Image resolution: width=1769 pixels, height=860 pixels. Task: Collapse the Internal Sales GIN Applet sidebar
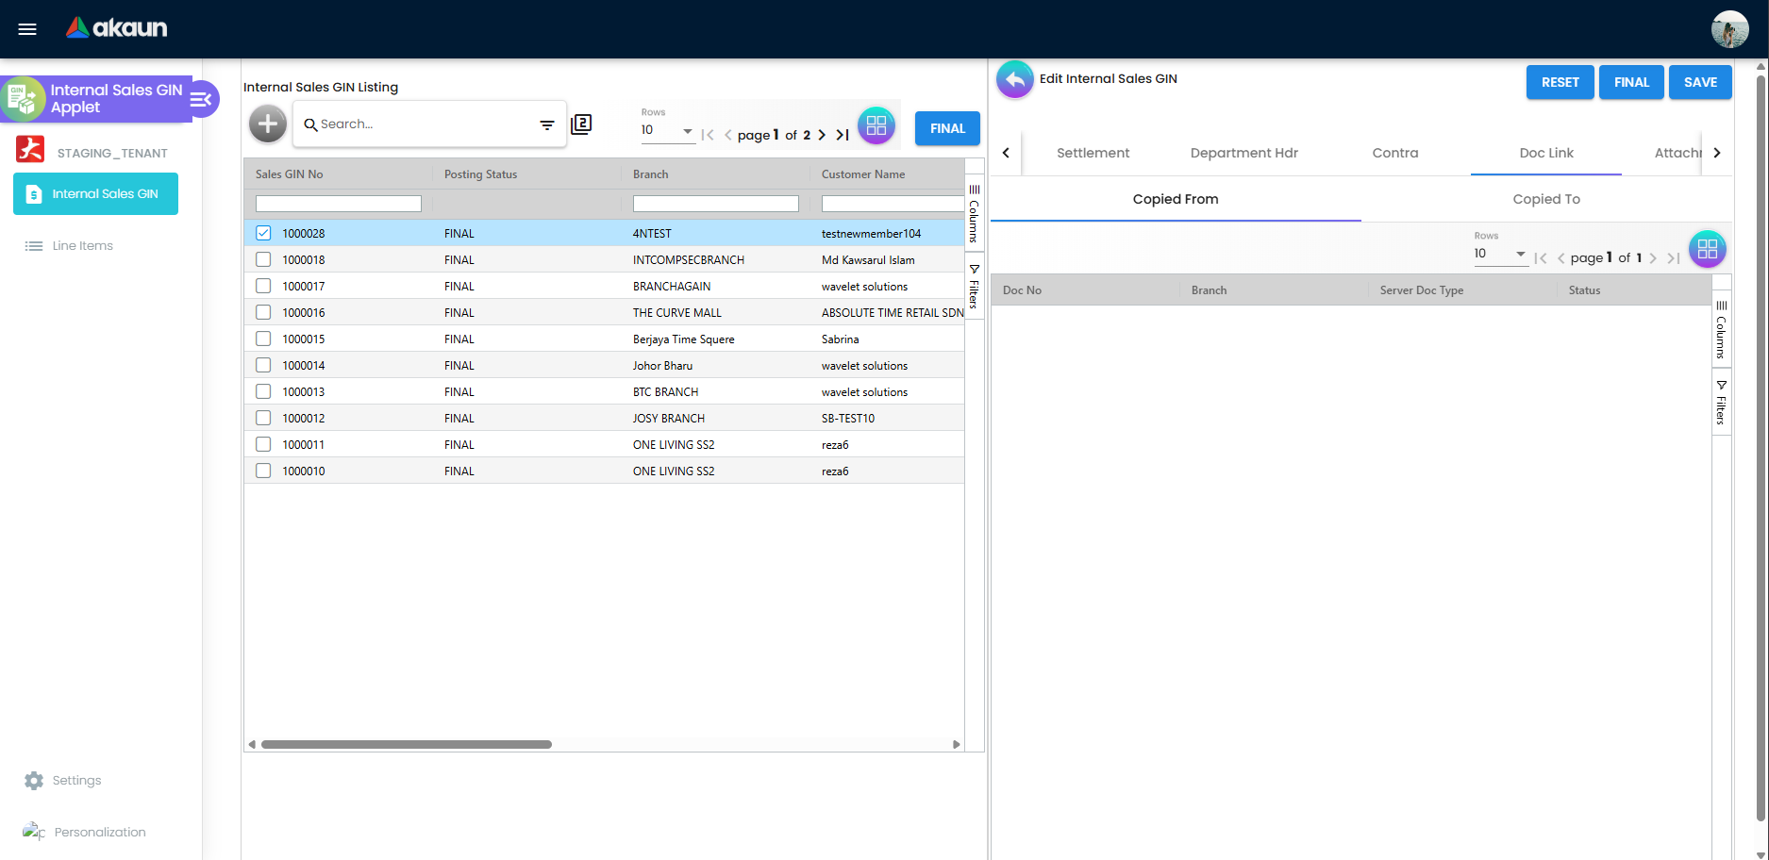pos(202,99)
